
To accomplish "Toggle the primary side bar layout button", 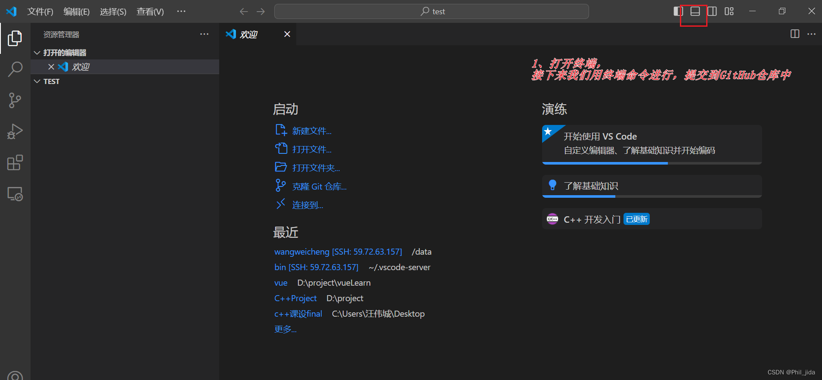I will click(x=678, y=11).
